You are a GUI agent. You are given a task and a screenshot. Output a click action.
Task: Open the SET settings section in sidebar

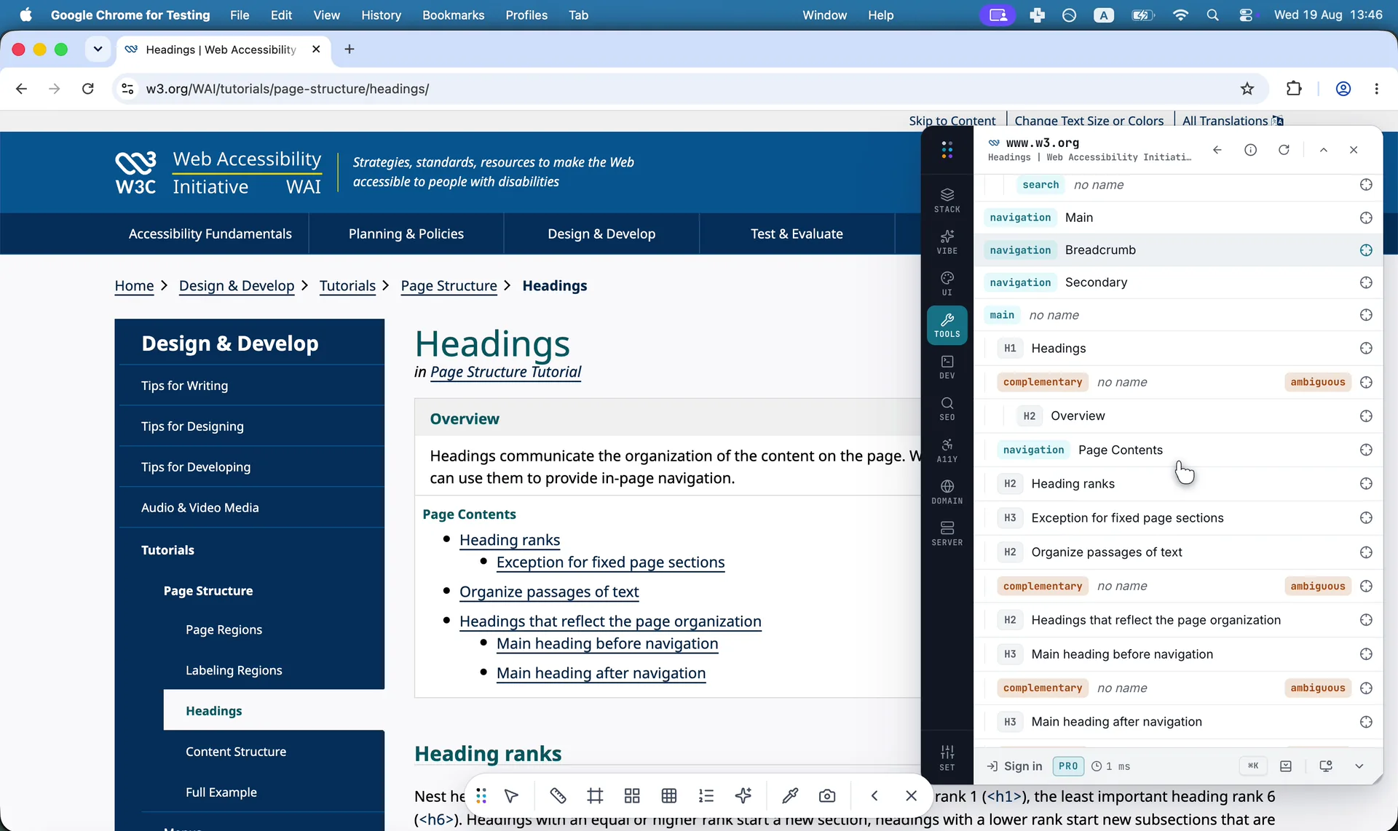tap(947, 758)
